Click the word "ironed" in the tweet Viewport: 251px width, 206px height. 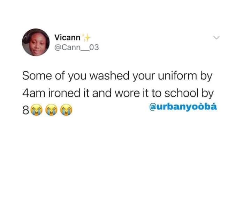[x=64, y=93]
